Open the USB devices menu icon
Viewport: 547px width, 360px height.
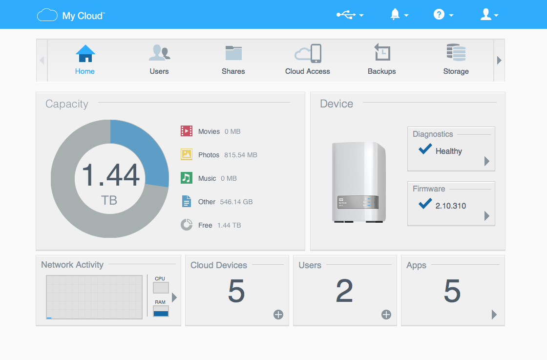click(346, 15)
